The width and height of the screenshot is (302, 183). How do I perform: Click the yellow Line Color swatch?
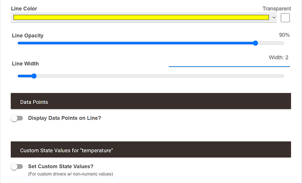pos(141,18)
